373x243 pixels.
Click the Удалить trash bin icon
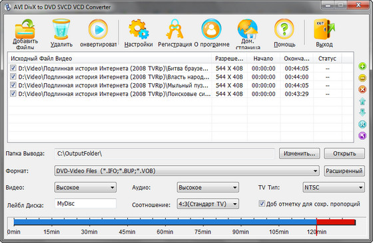click(x=61, y=29)
